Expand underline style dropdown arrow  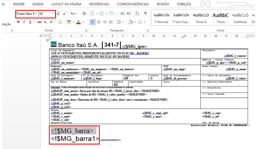[35, 22]
